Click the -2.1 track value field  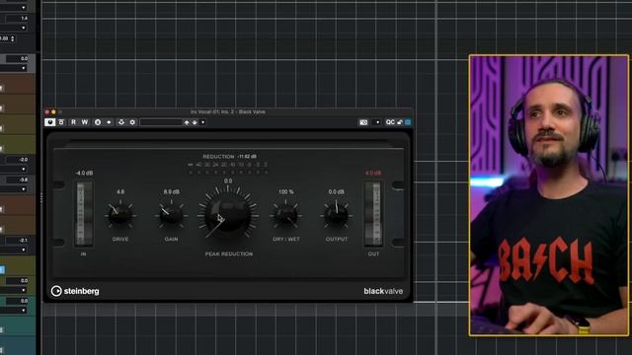click(17, 241)
